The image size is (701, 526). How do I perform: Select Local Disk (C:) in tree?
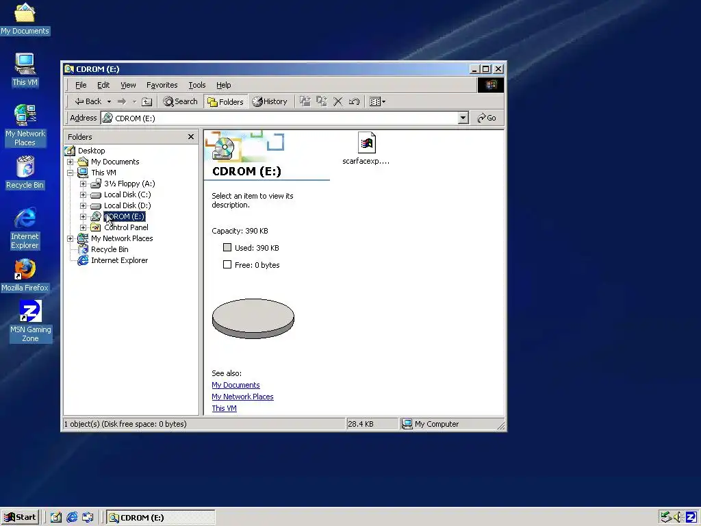point(127,195)
